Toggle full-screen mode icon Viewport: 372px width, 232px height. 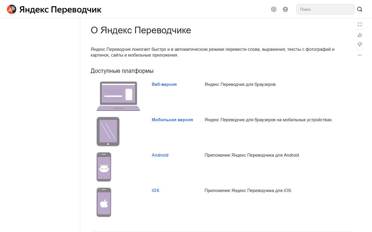(x=360, y=25)
